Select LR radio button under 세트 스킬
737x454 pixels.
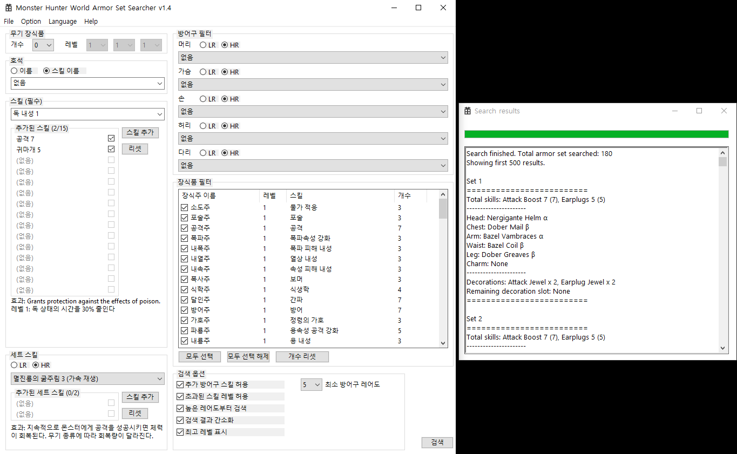[14, 365]
